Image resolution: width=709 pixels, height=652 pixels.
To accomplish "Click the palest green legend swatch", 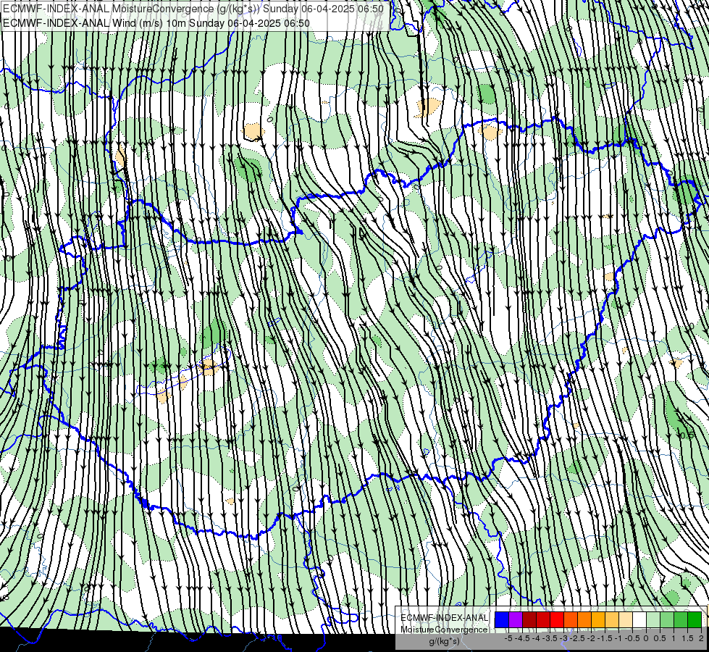I will tap(653, 619).
